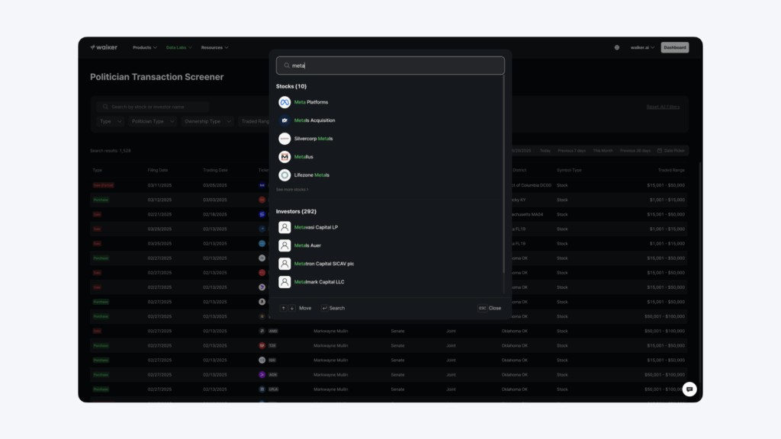Image resolution: width=781 pixels, height=439 pixels.
Task: Open the Products dropdown menu
Action: coord(144,48)
